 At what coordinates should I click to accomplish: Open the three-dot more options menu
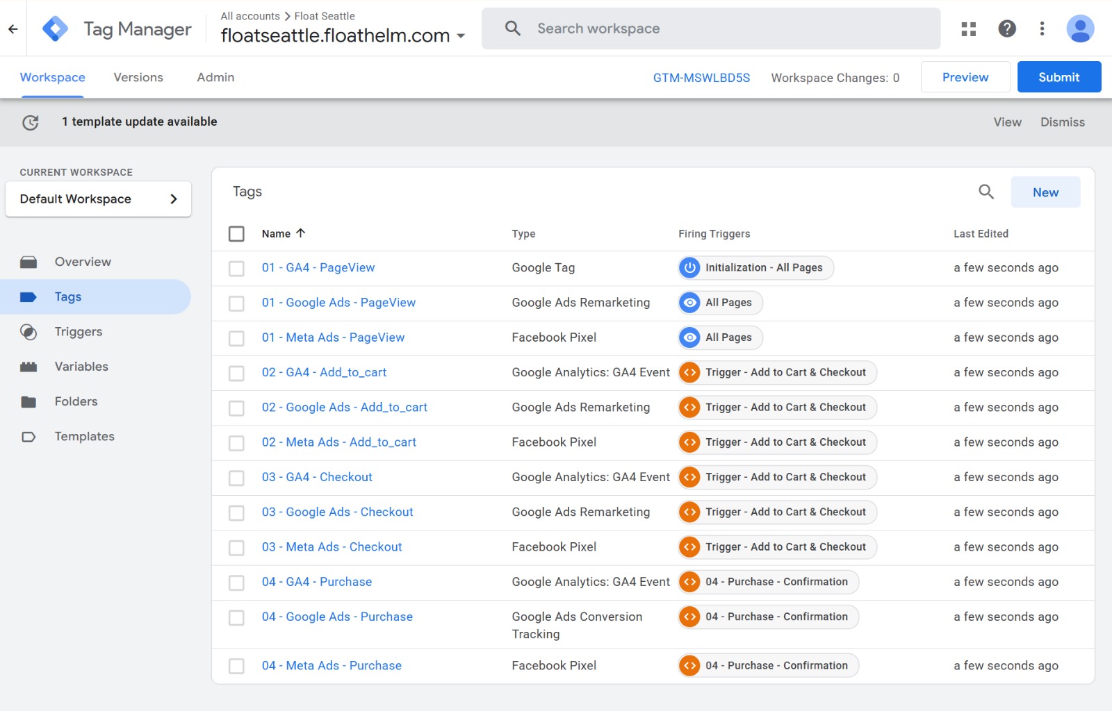(1042, 28)
